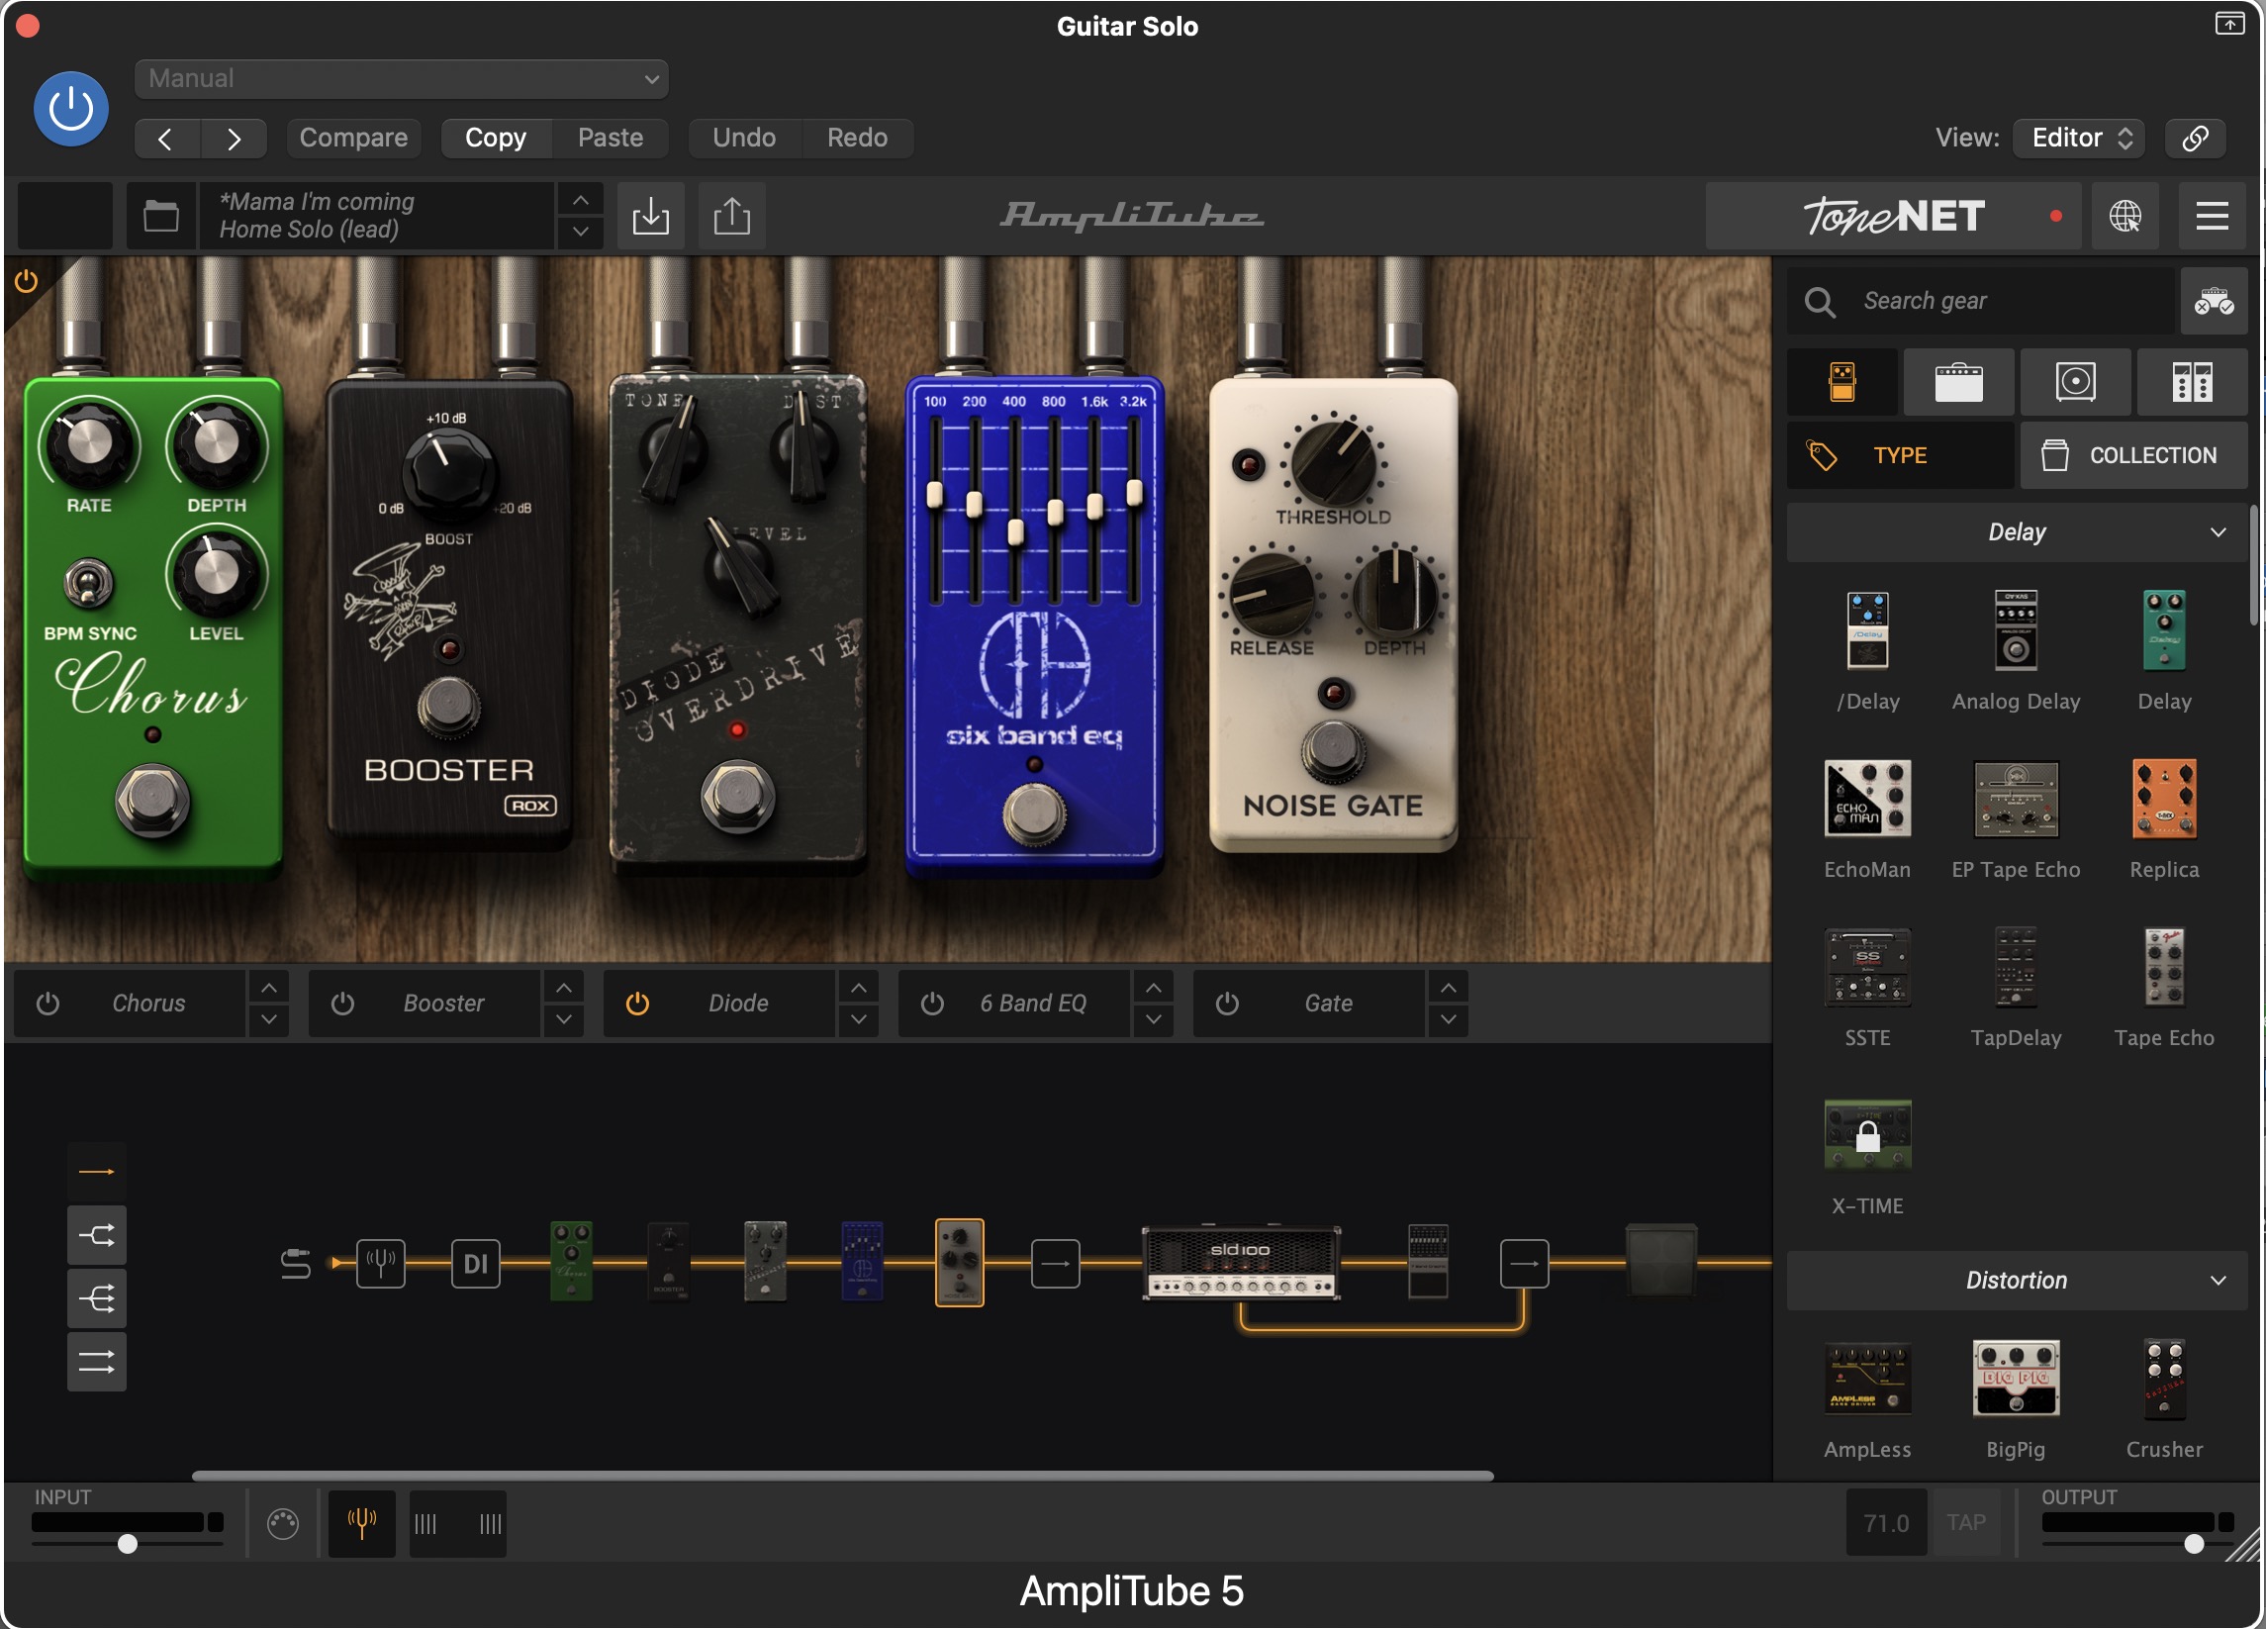Screen dimensions: 2266x1629
Task: Click the Paste button
Action: click(x=611, y=138)
